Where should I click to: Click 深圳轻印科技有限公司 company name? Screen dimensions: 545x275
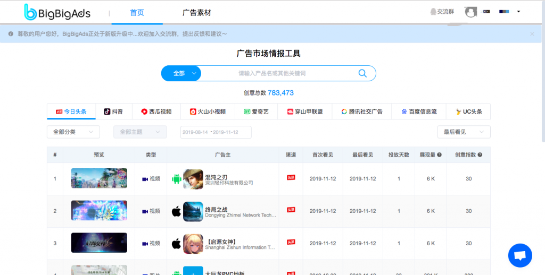[x=229, y=183]
